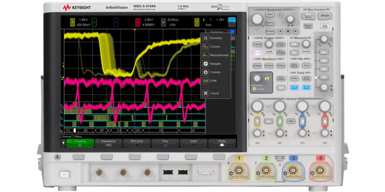385x192 pixels.
Task: Tap the trigger T badge in the status bar
Action: coord(197,22)
